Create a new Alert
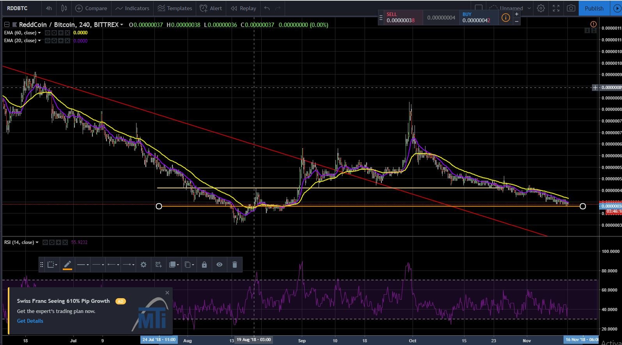 tap(211, 8)
